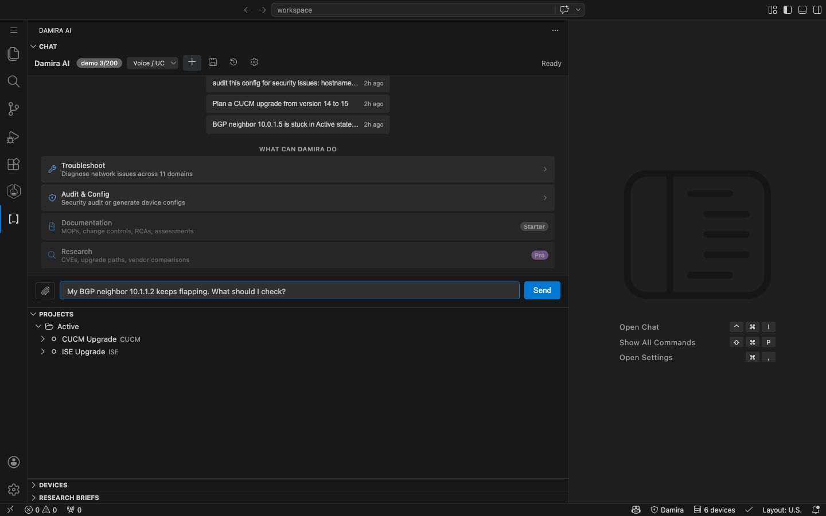Click Damira status bar item
The height and width of the screenshot is (516, 826).
(667, 510)
